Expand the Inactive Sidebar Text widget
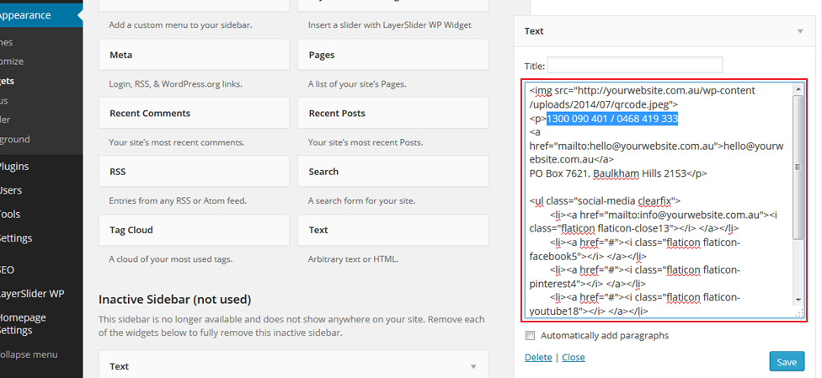Screen dimensions: 822x378 [x=473, y=366]
